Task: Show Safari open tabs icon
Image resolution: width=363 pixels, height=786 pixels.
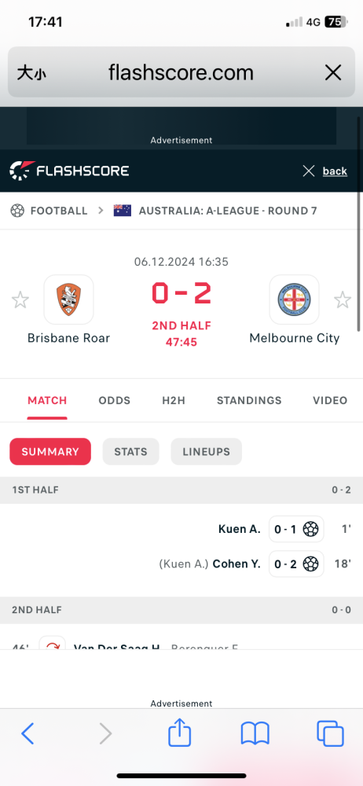Action: tap(331, 734)
